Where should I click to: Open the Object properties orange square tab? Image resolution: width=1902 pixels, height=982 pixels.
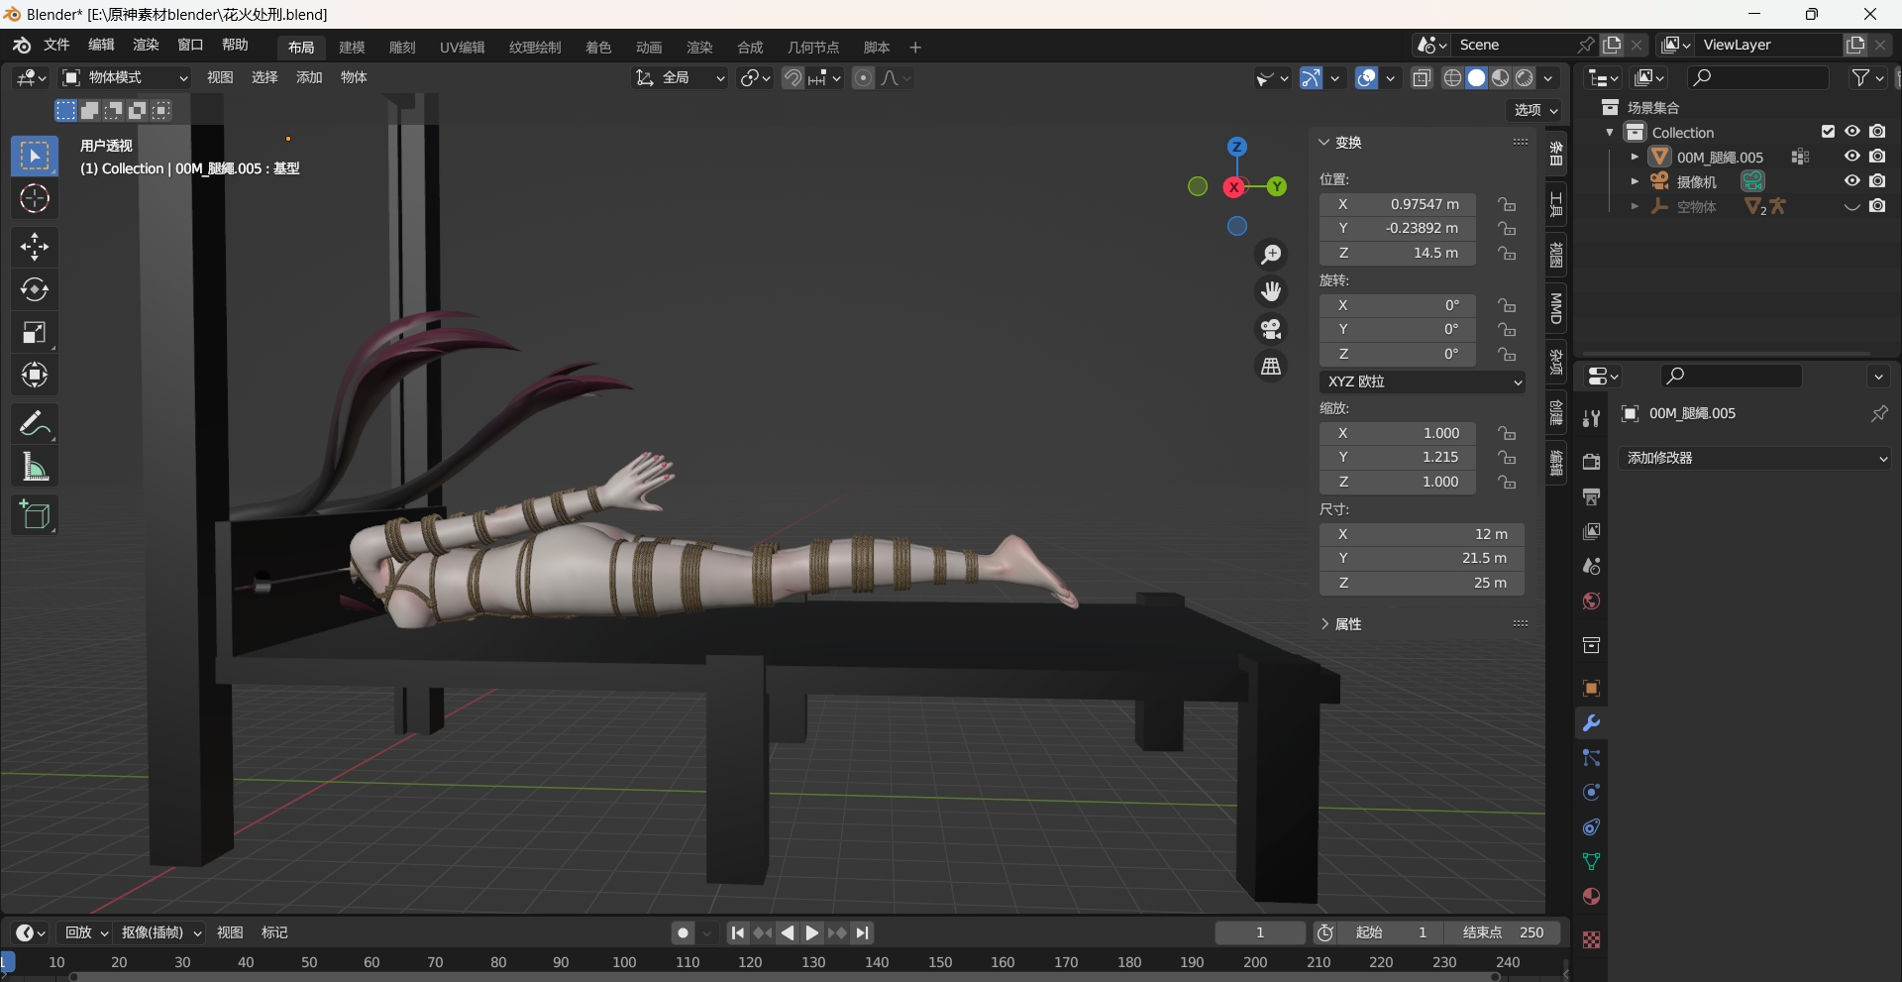click(x=1591, y=689)
